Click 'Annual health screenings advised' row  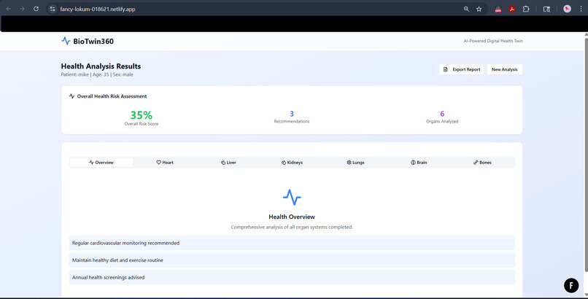292,277
